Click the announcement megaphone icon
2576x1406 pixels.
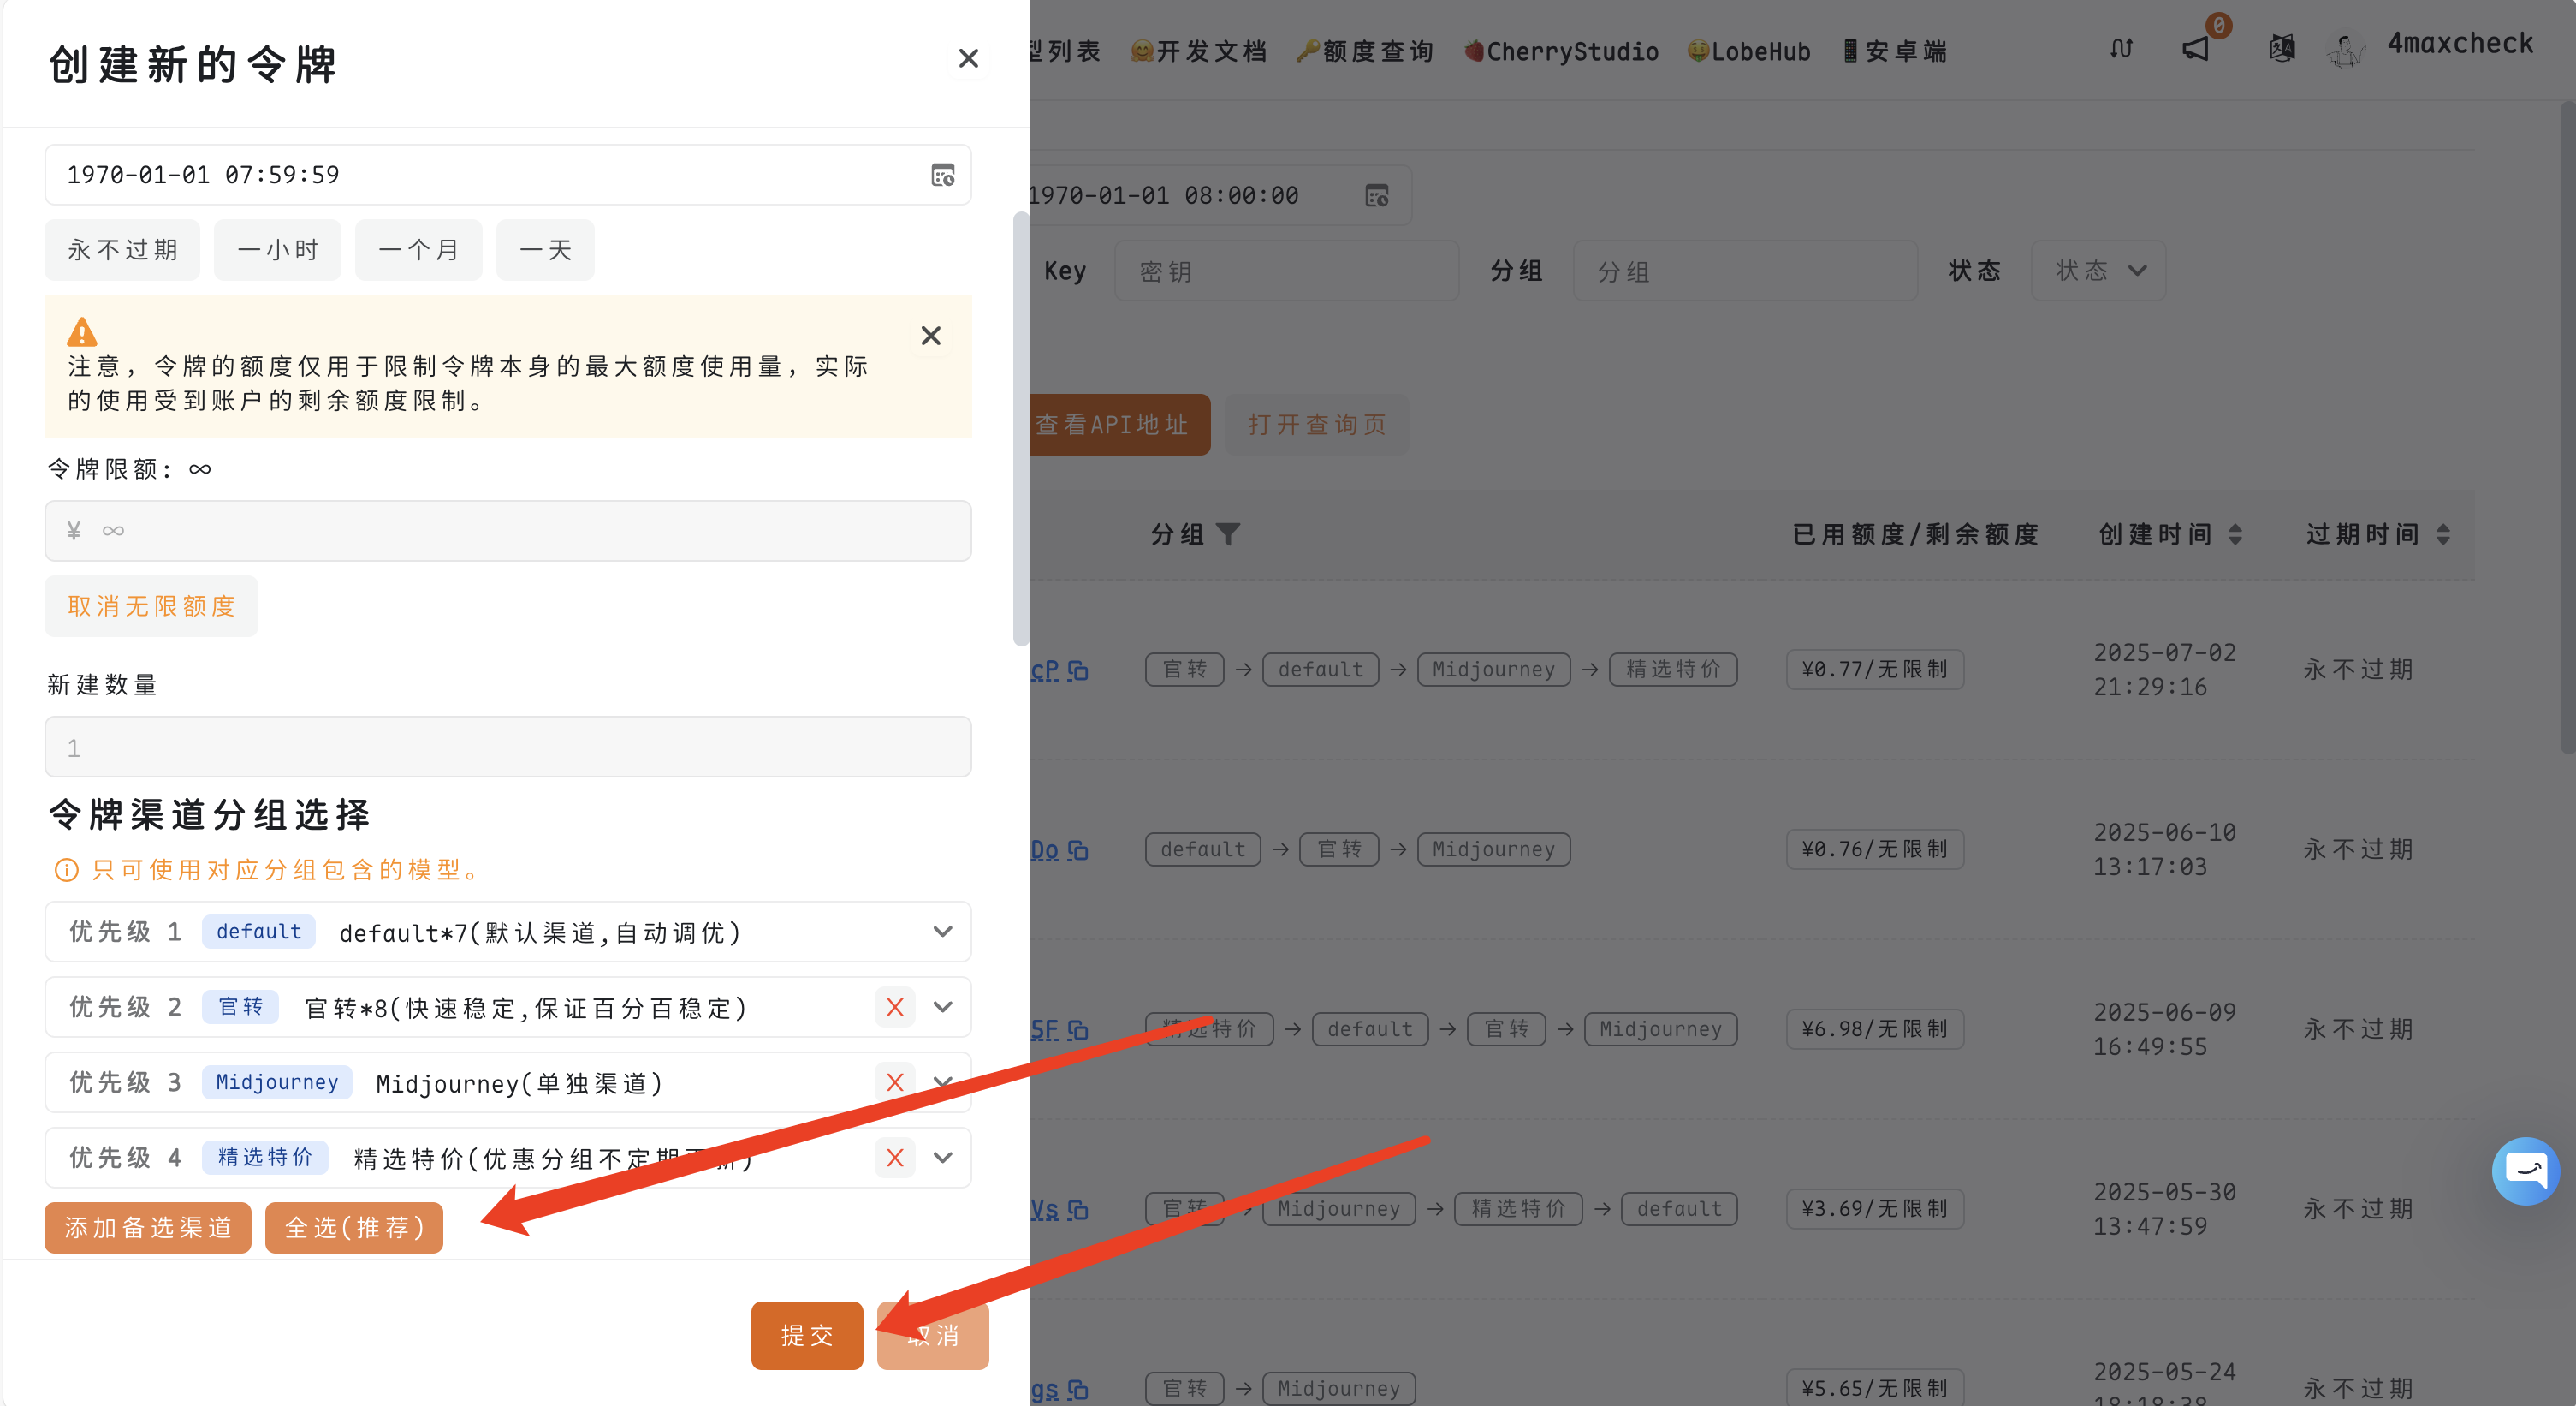(2195, 48)
